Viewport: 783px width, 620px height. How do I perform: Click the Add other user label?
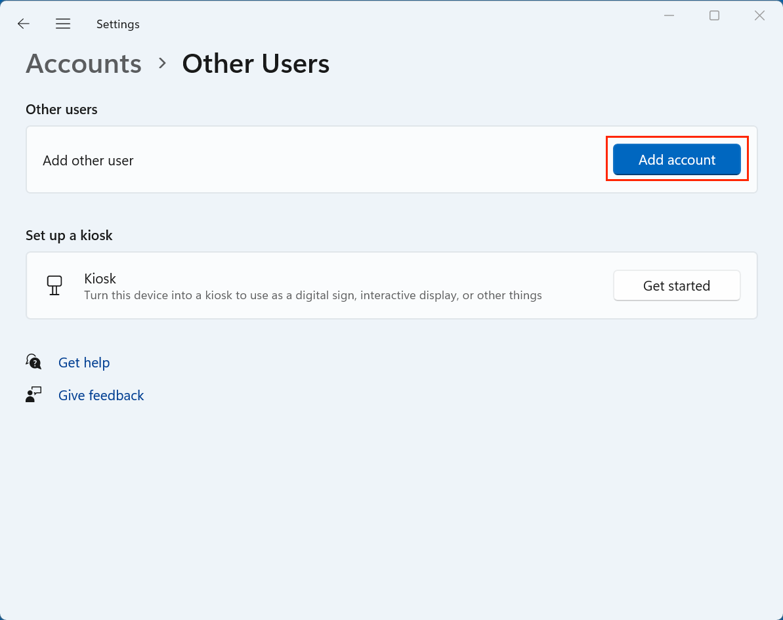88,160
